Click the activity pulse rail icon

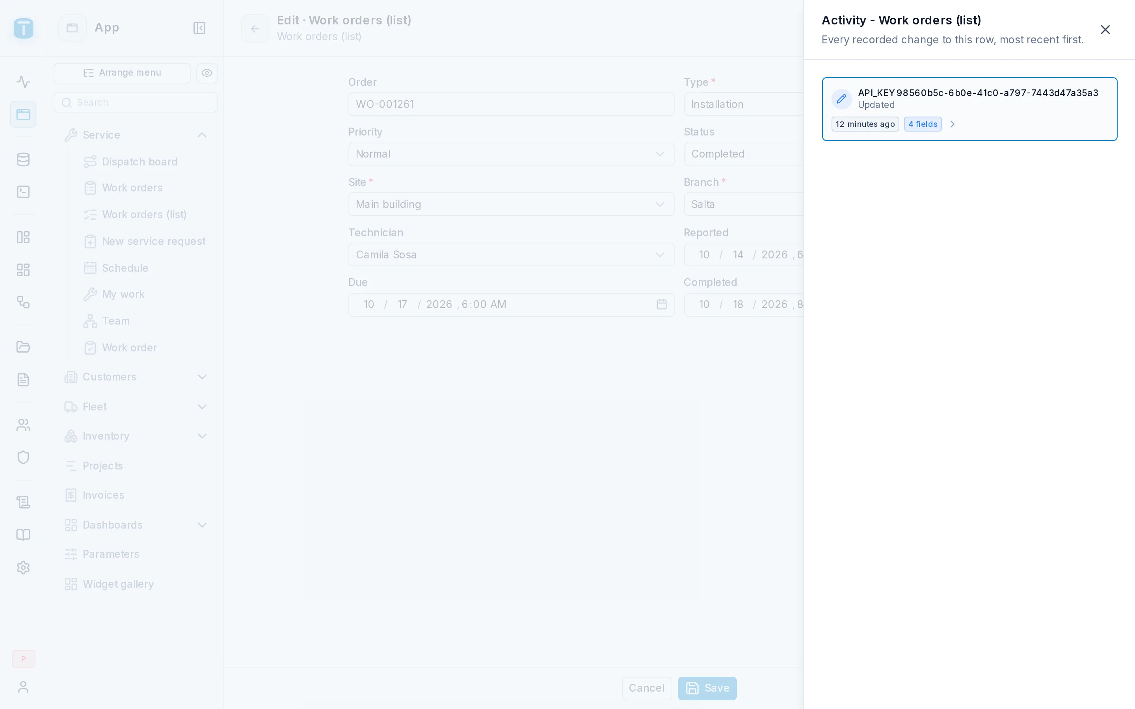(x=23, y=82)
